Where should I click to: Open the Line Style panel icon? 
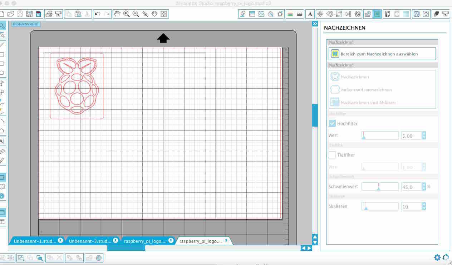coord(300,14)
